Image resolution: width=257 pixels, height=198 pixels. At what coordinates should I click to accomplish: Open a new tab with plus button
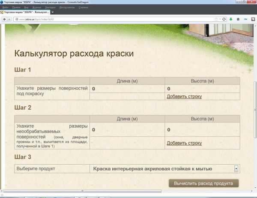click(53, 13)
